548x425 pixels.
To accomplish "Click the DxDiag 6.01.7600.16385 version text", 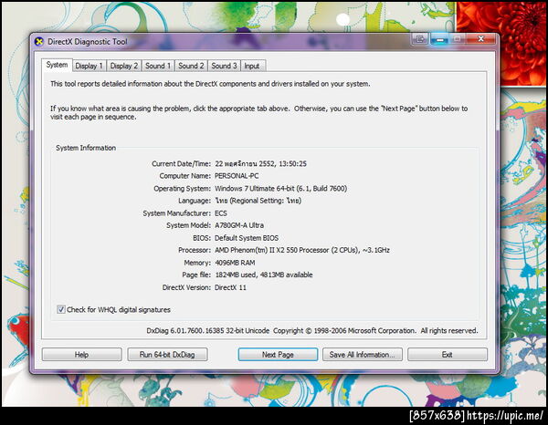I will [207, 330].
